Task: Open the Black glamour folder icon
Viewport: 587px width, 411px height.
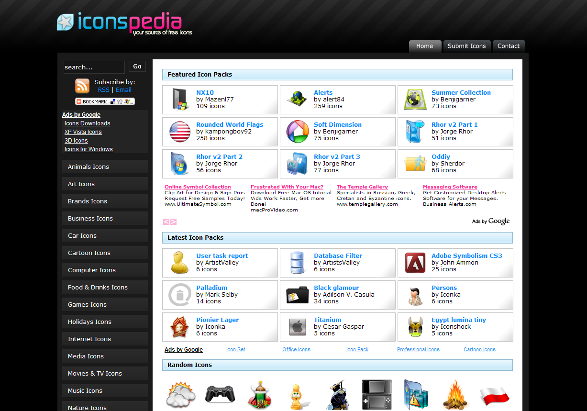Action: [x=298, y=295]
